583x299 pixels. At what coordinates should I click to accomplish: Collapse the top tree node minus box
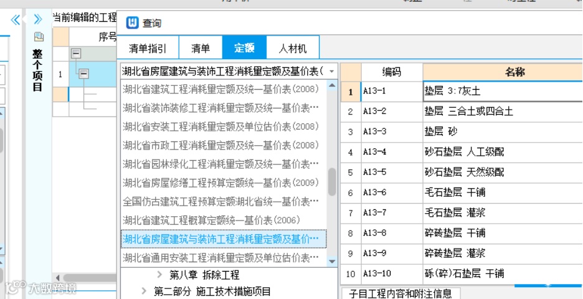coord(76,54)
